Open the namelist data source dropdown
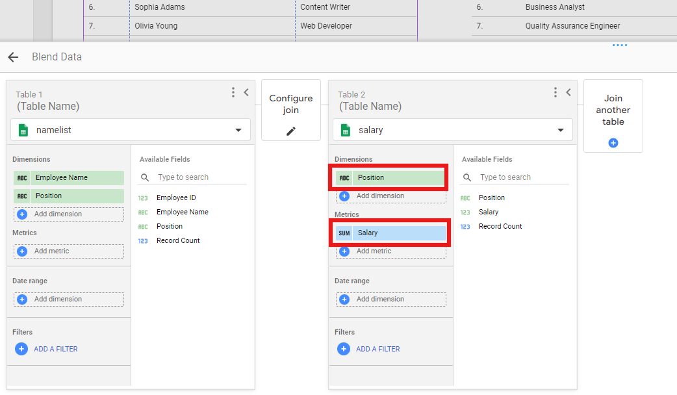The image size is (677, 395). pos(237,130)
